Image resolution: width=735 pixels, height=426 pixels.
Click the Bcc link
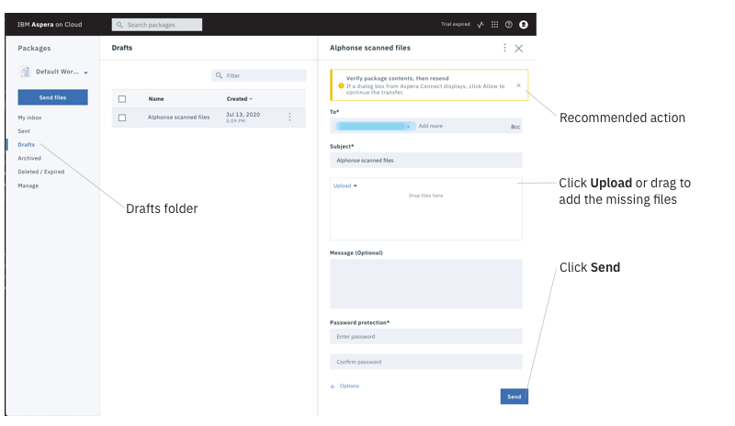pyautogui.click(x=515, y=127)
